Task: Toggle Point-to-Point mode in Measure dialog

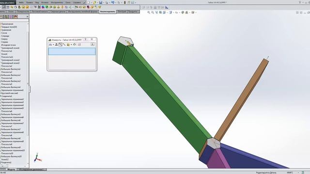Action: coord(64,44)
